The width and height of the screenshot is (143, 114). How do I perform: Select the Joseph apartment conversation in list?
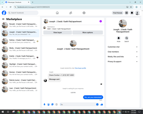(20, 33)
